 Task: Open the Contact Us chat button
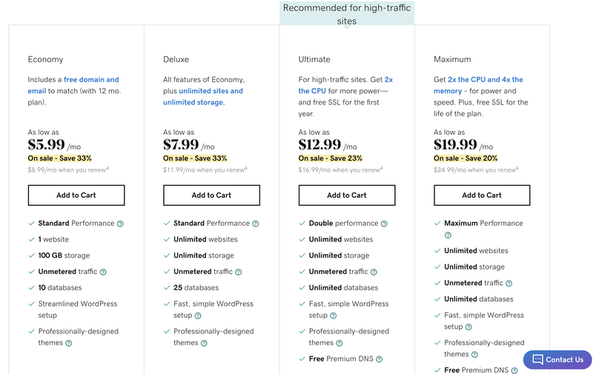(558, 360)
